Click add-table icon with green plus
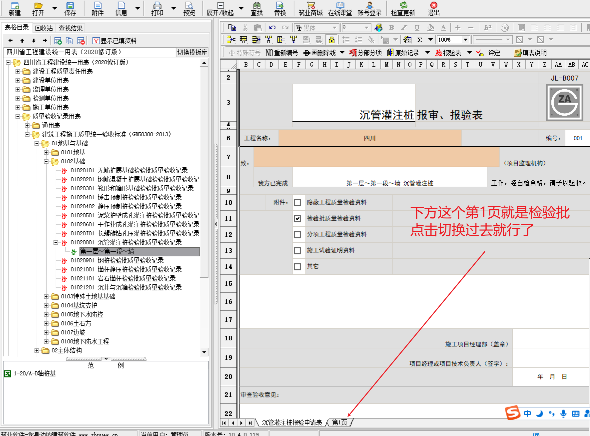Image resolution: width=590 pixels, height=436 pixels. [58, 41]
